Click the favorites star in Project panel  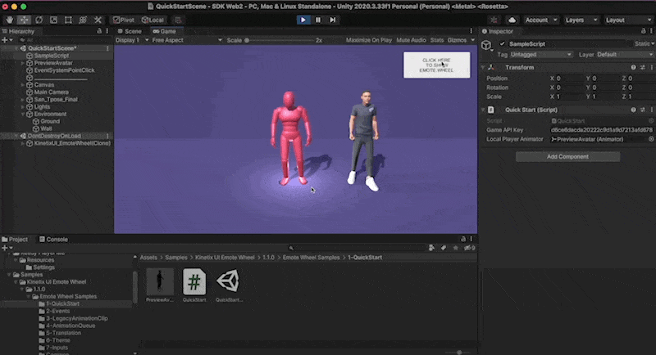coord(456,248)
